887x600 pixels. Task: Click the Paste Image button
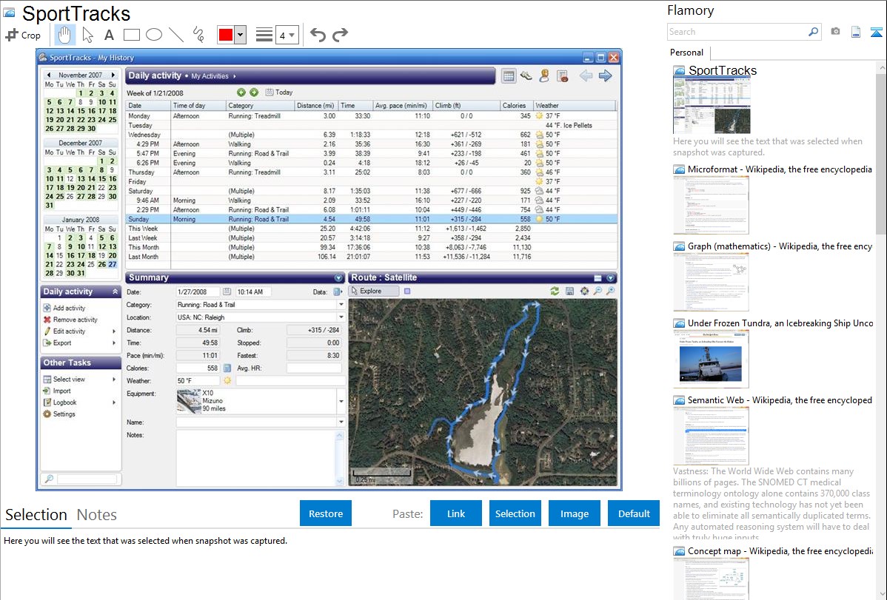(574, 513)
